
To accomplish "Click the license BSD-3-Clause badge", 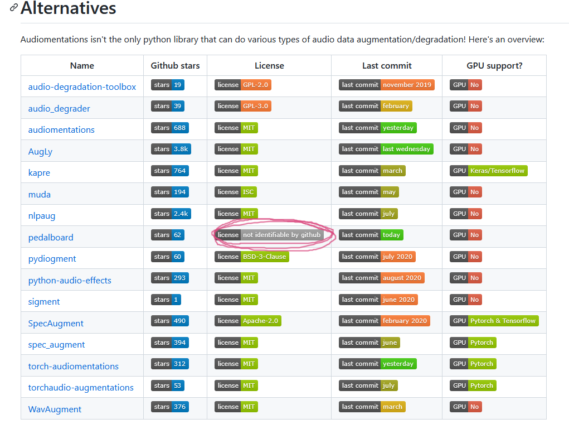I will (x=252, y=257).
